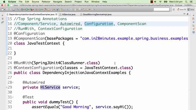Open the New file dropdown arrow
Image resolution: width=196 pixels, height=110 pixels.
tap(5, 9)
